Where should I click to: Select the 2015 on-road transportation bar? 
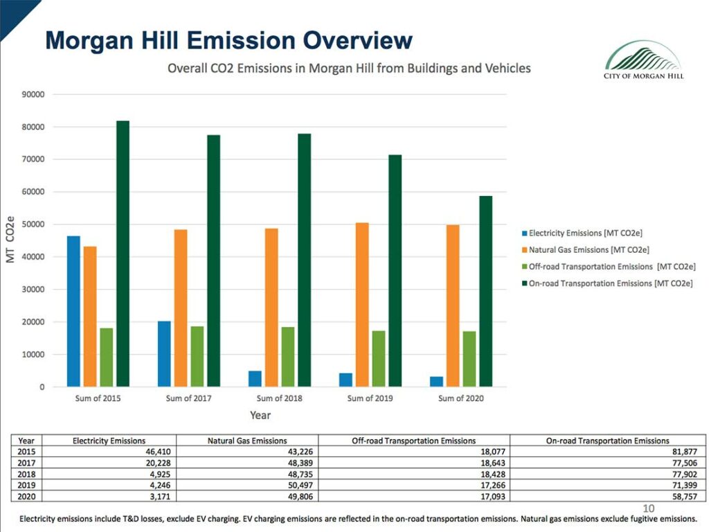click(123, 254)
